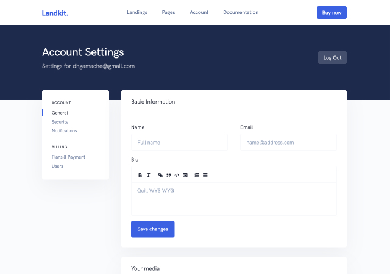Open Notifications settings in sidebar
Viewport: 390px width, 275px height.
[x=64, y=130]
